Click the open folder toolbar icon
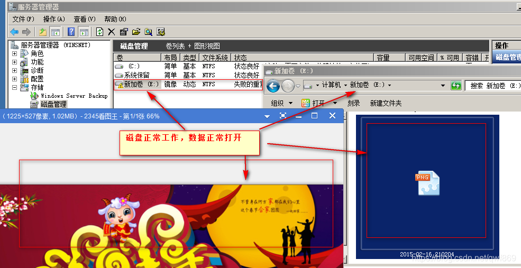521x268 pixels. pyautogui.click(x=136, y=32)
